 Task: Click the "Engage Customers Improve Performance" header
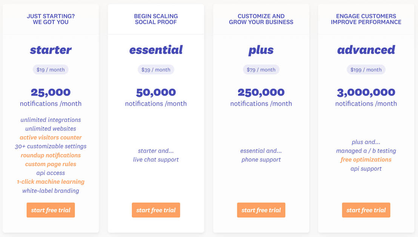[366, 19]
